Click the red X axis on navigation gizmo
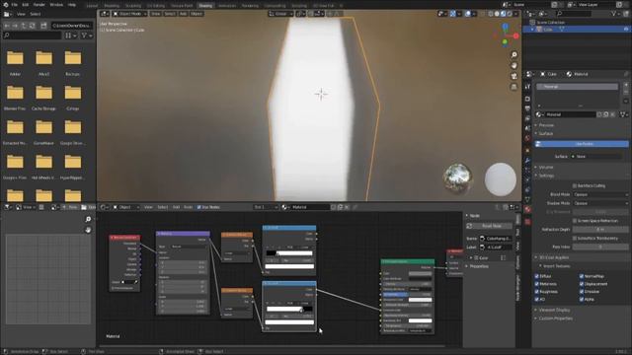Viewport: 632px width, 355px height. click(x=515, y=35)
